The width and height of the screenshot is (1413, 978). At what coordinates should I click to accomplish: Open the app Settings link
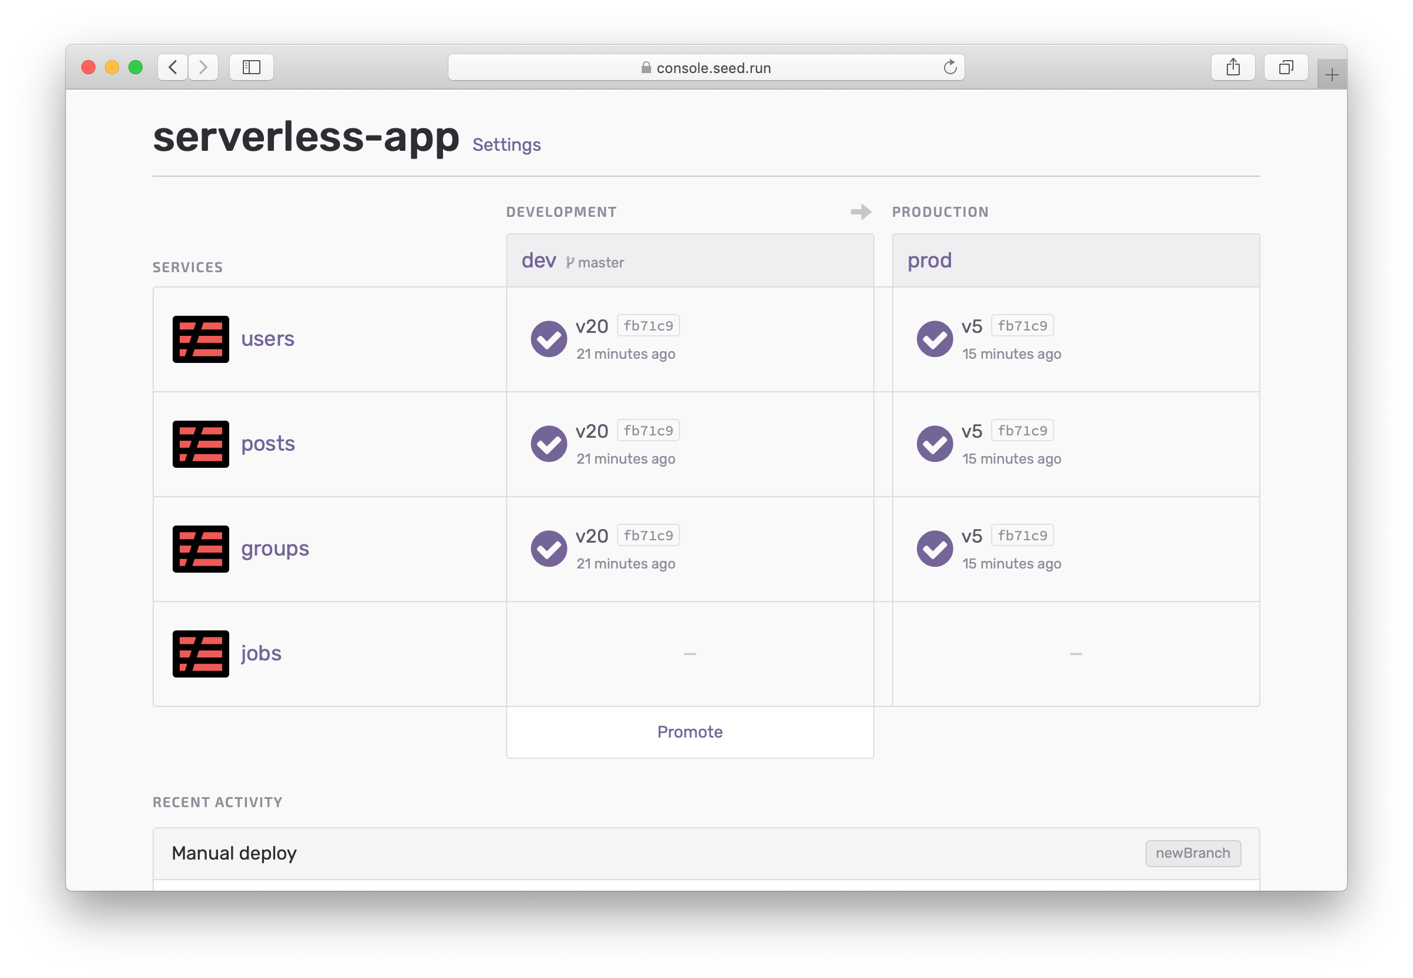pyautogui.click(x=506, y=144)
